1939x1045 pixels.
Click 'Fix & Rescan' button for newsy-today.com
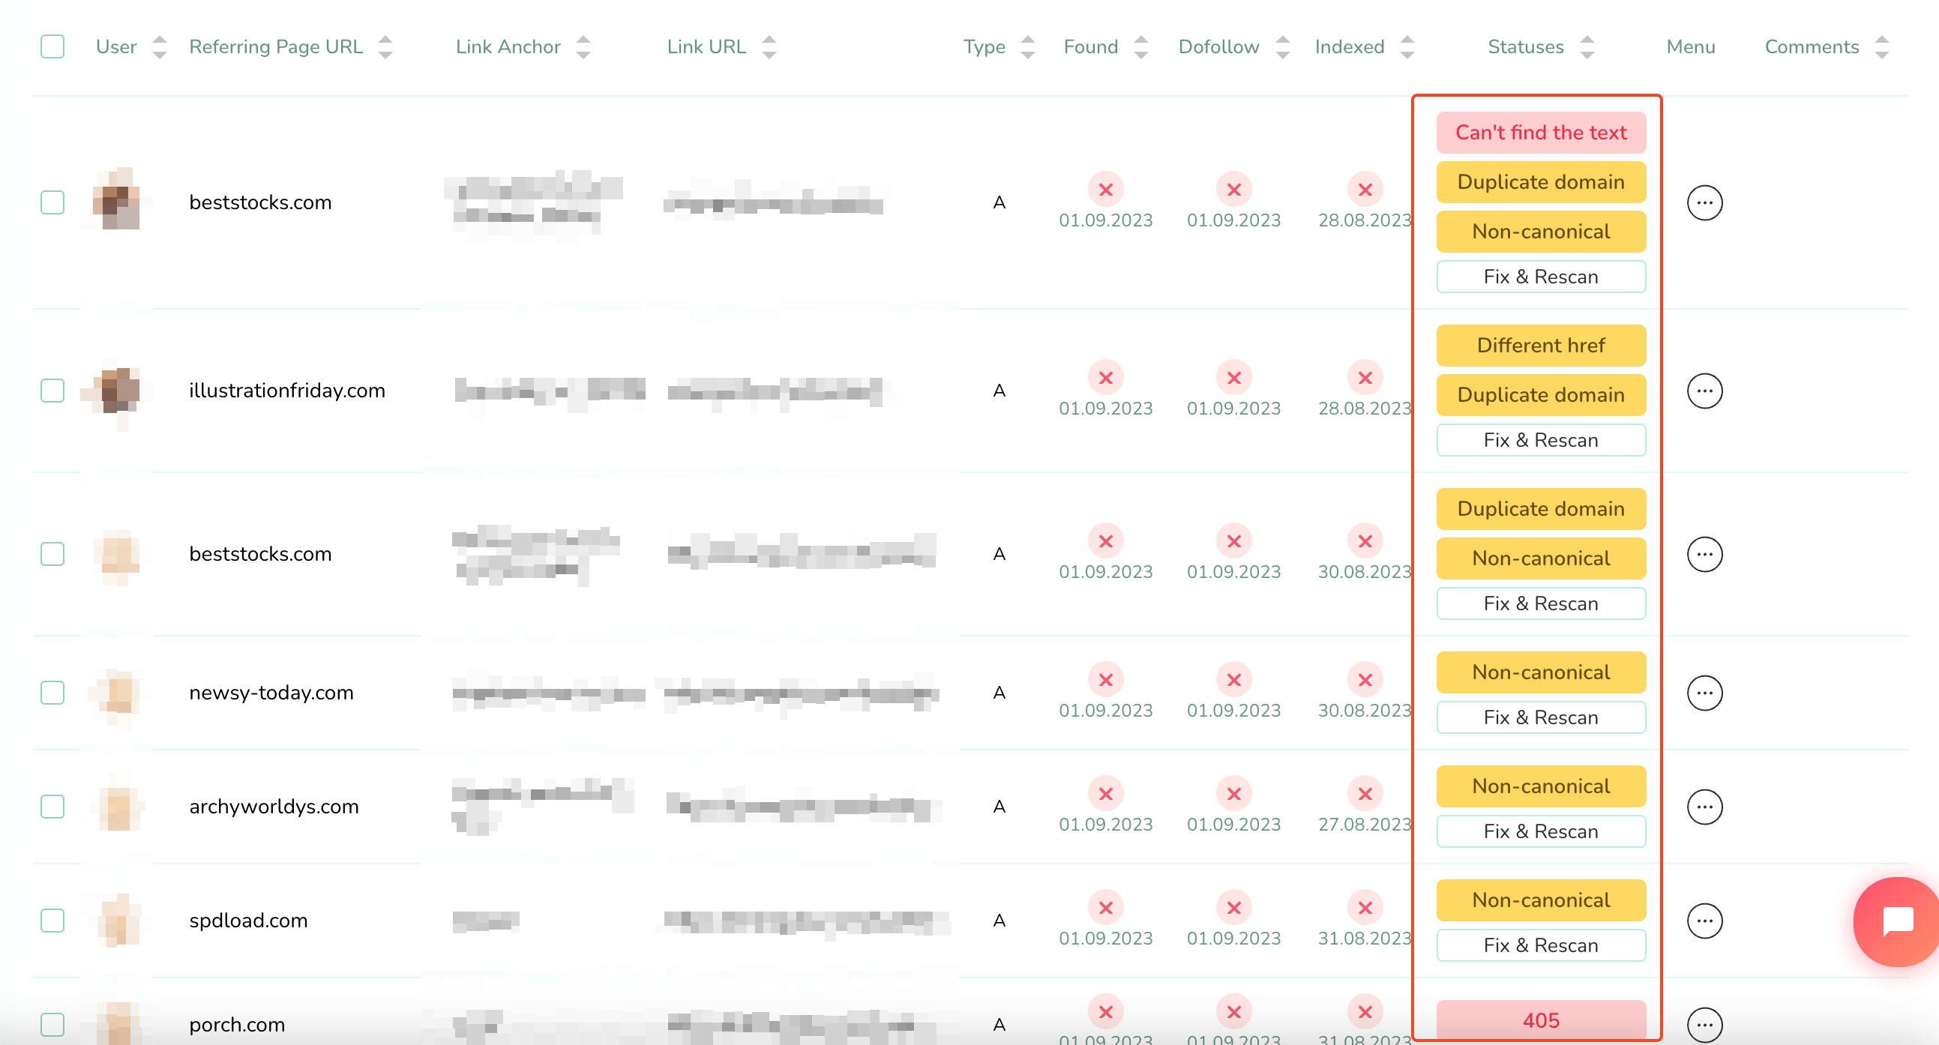pyautogui.click(x=1539, y=717)
